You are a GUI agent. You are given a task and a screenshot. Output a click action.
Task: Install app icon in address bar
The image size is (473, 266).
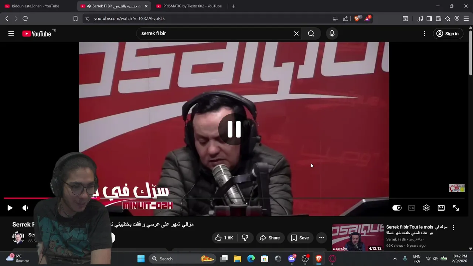(x=335, y=18)
